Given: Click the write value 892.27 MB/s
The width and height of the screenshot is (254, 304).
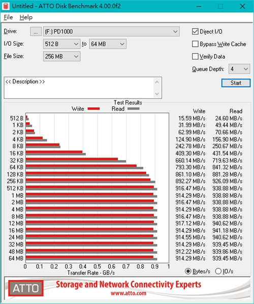Looking at the screenshot, I should point(190,181).
